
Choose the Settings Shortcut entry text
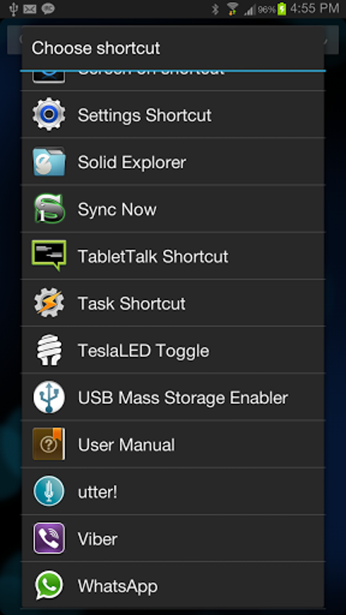tap(145, 115)
